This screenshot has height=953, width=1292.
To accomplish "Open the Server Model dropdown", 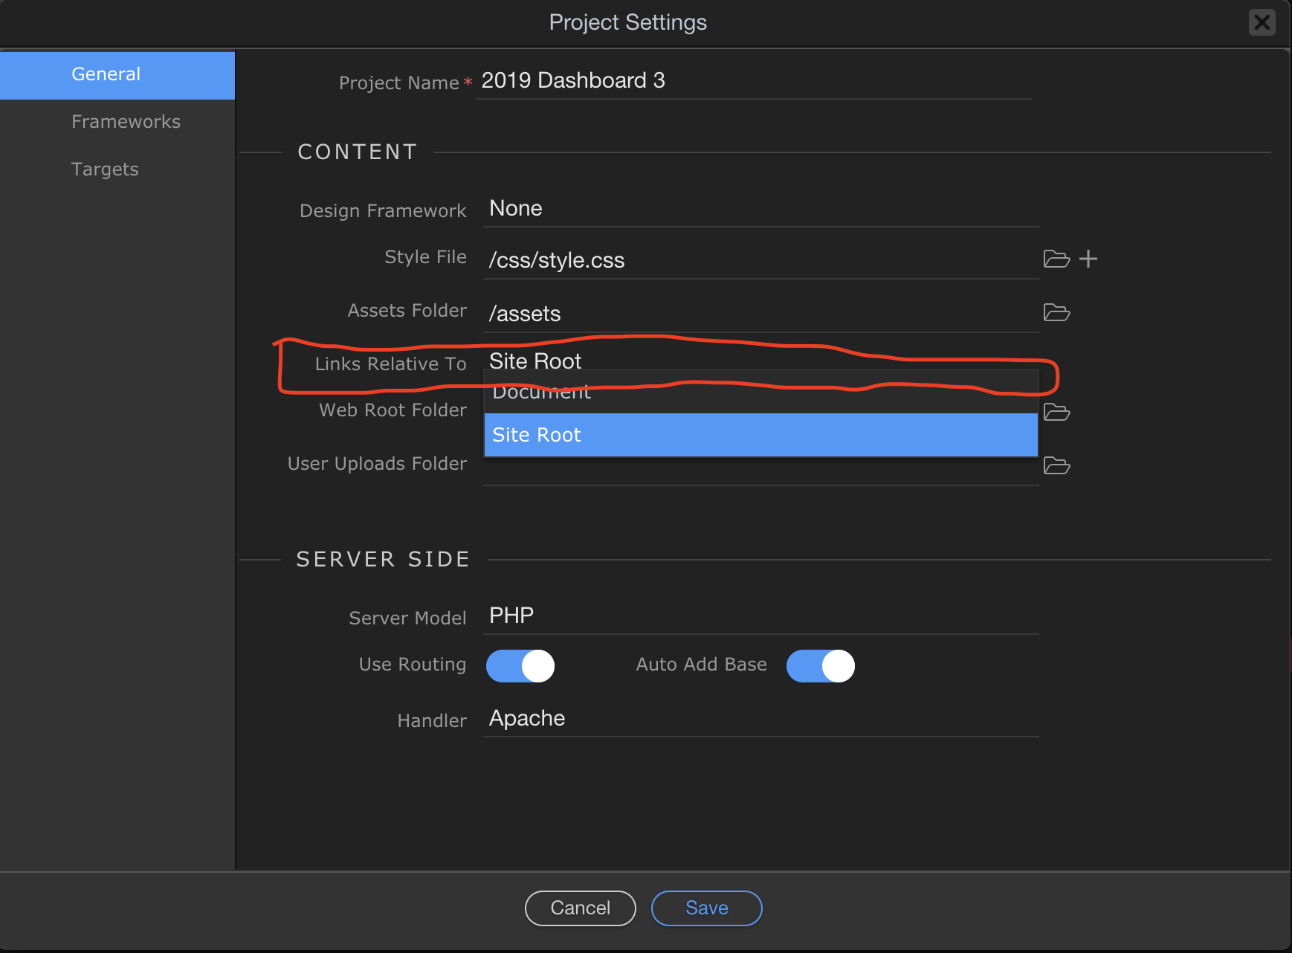I will click(760, 616).
